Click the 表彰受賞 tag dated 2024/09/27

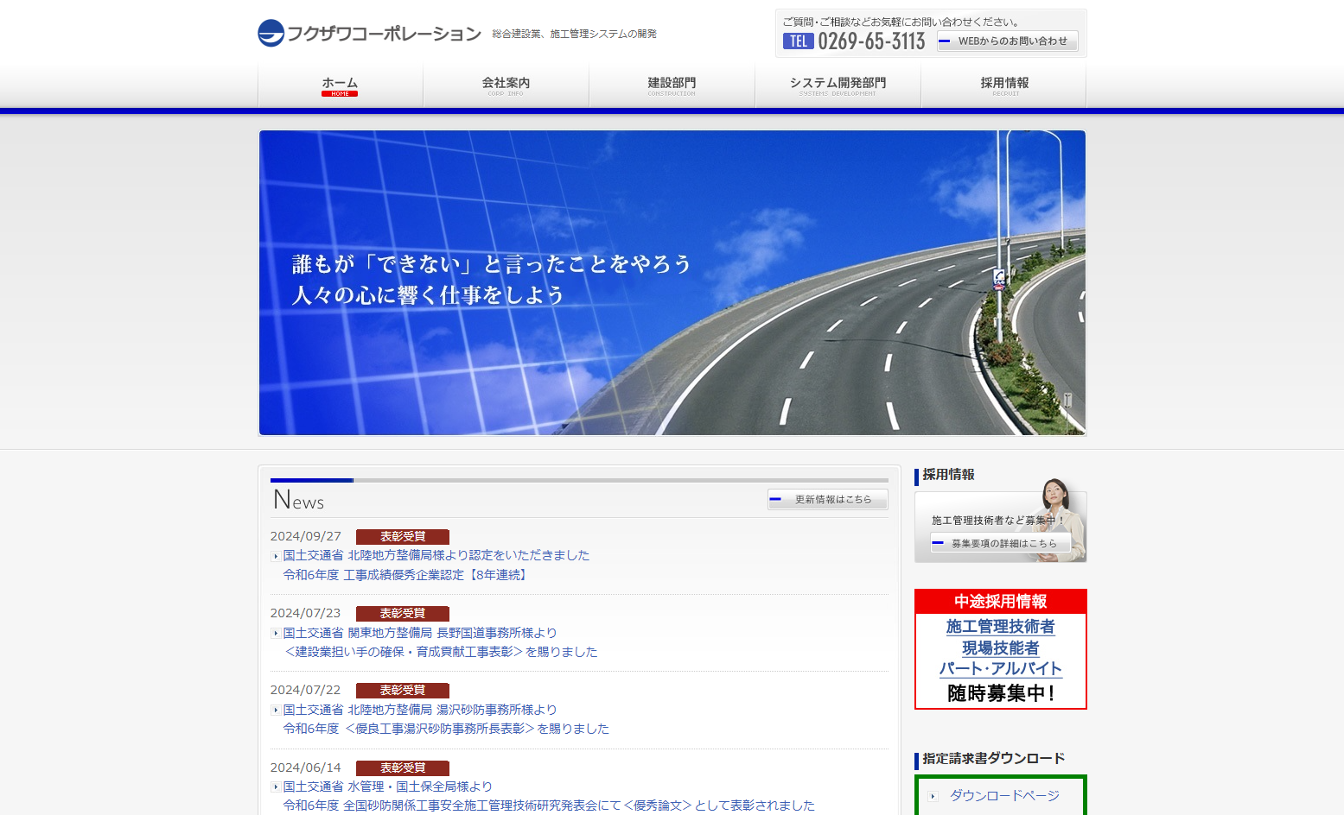pyautogui.click(x=403, y=536)
